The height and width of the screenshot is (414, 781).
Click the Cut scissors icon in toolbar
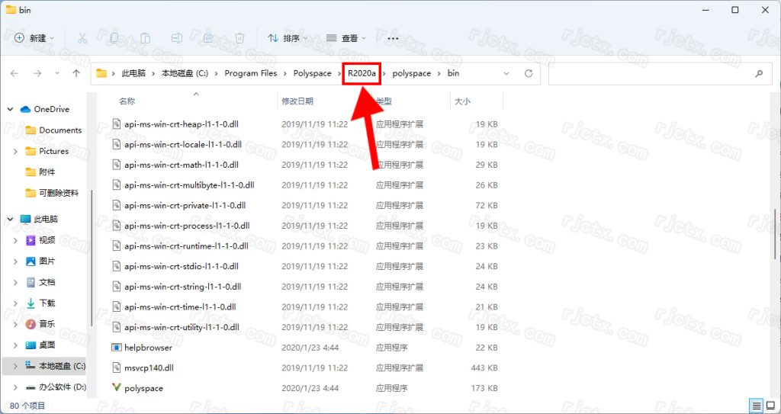point(82,37)
